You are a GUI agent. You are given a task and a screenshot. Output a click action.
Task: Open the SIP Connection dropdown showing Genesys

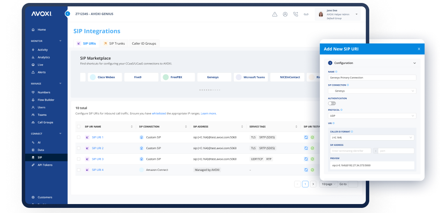click(372, 91)
